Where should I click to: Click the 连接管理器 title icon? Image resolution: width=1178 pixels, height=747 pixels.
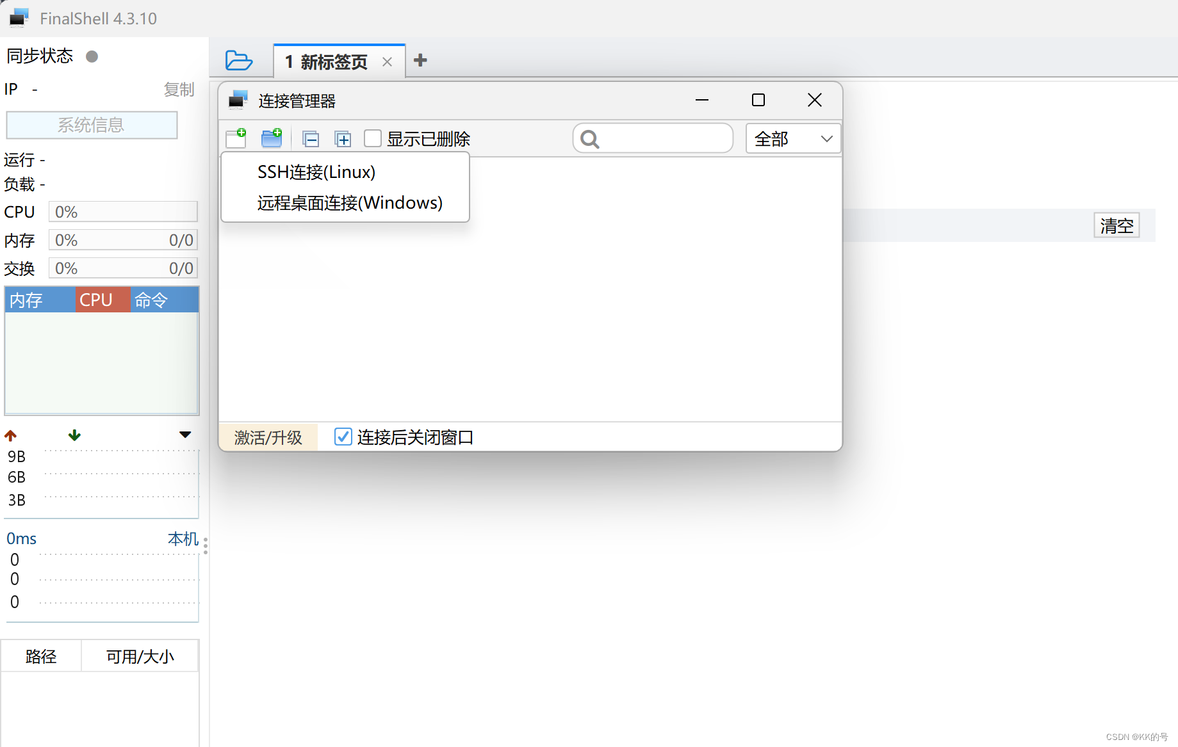click(238, 100)
